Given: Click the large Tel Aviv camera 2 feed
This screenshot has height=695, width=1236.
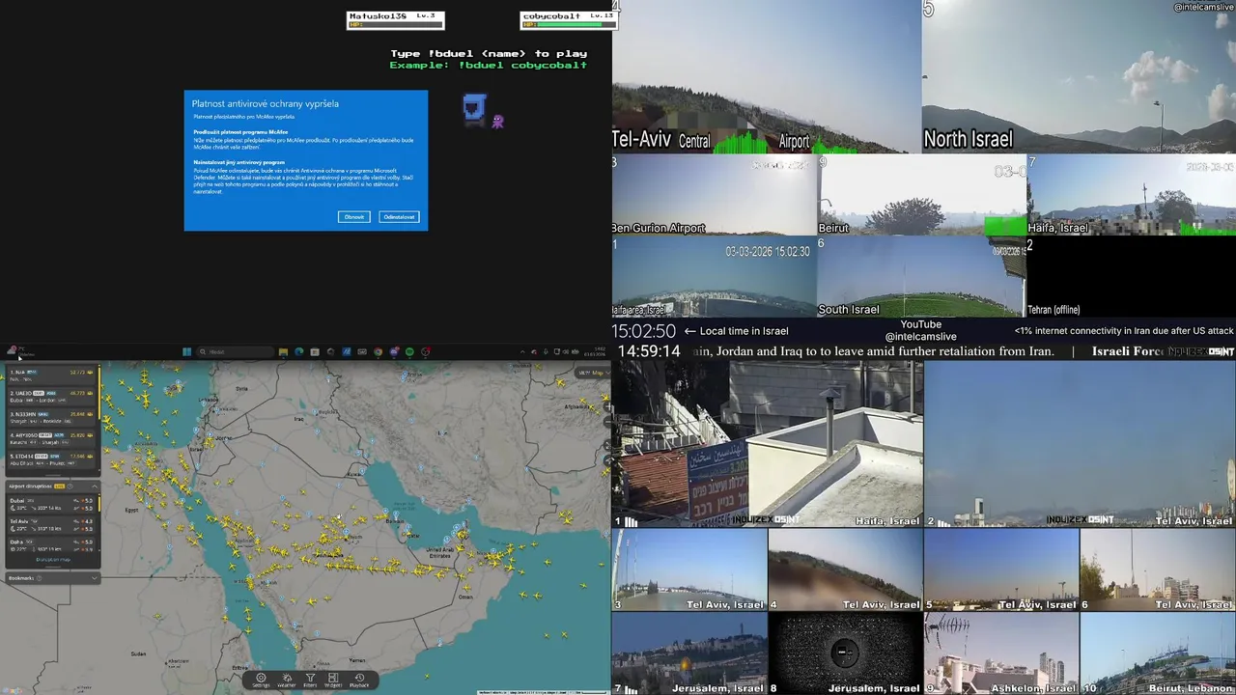Looking at the screenshot, I should point(1080,444).
